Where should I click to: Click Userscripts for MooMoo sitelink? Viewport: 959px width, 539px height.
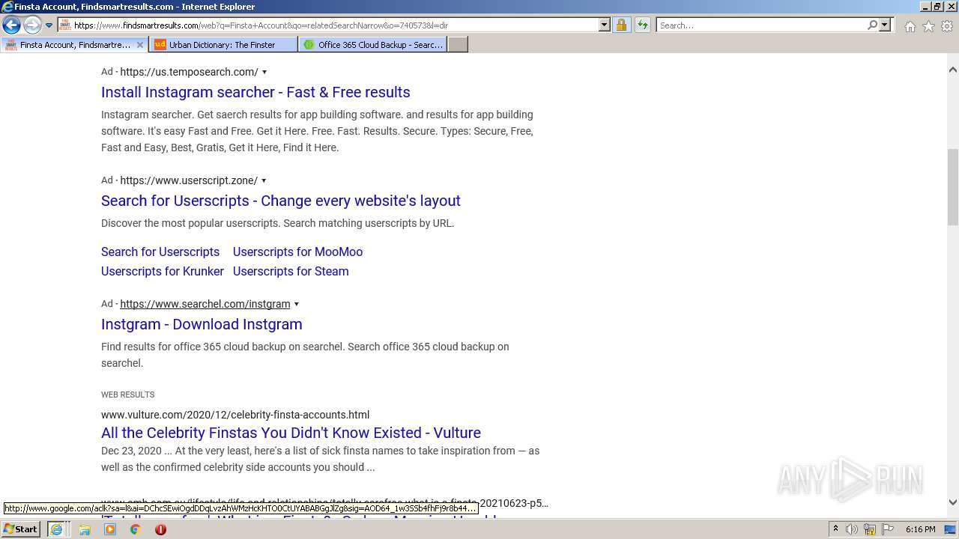point(297,252)
